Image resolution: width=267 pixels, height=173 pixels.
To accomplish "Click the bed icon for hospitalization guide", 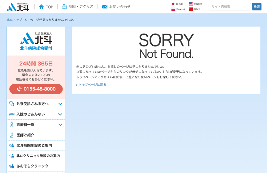I will pyautogui.click(x=11, y=114).
